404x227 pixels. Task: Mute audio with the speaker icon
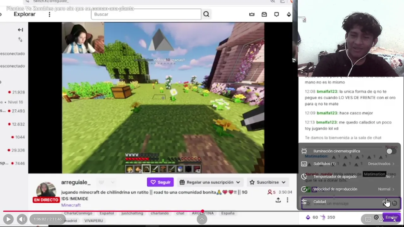22,219
